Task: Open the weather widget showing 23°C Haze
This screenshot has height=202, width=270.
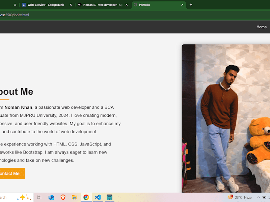Action: [x=240, y=197]
